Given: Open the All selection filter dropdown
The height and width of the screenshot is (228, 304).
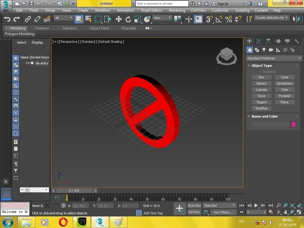Looking at the screenshot, I should (x=63, y=18).
